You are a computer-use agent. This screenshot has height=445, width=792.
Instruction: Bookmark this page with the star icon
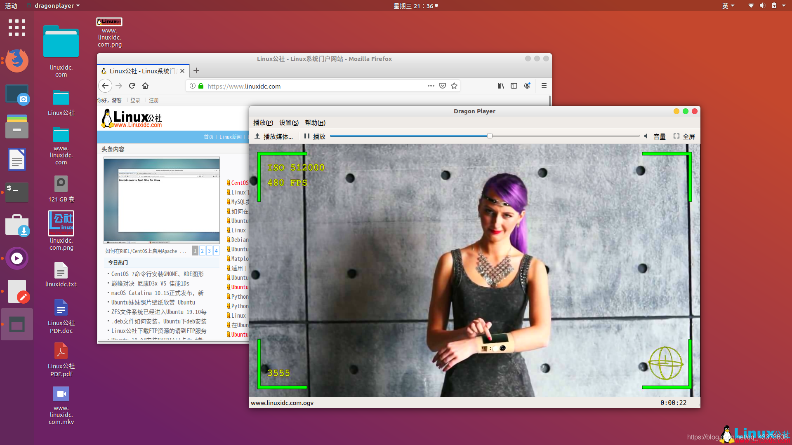(454, 86)
